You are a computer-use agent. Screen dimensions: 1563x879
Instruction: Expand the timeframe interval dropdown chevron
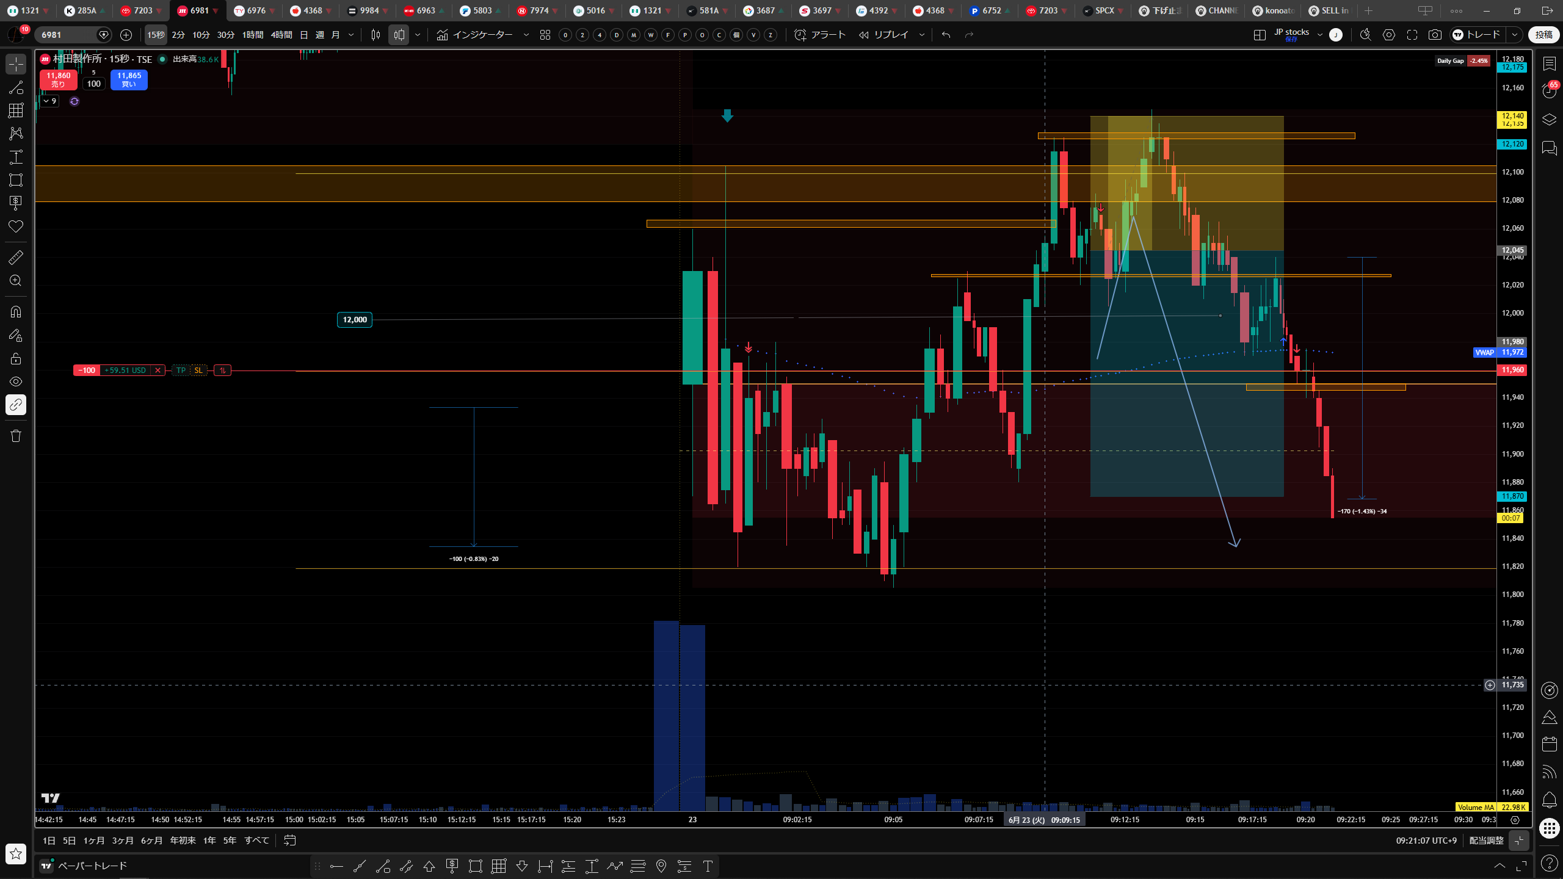click(351, 35)
